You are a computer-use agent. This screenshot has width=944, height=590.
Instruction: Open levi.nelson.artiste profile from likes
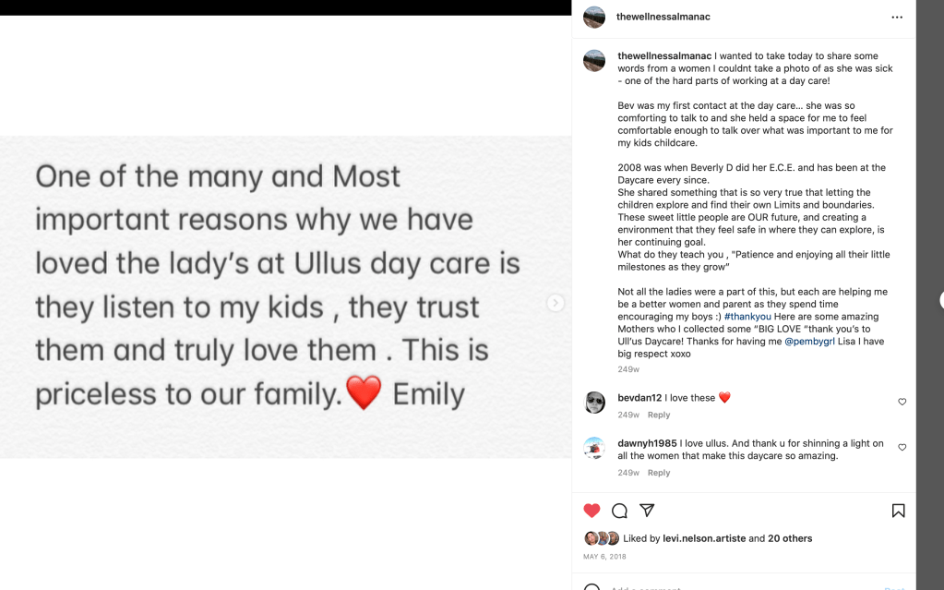704,538
